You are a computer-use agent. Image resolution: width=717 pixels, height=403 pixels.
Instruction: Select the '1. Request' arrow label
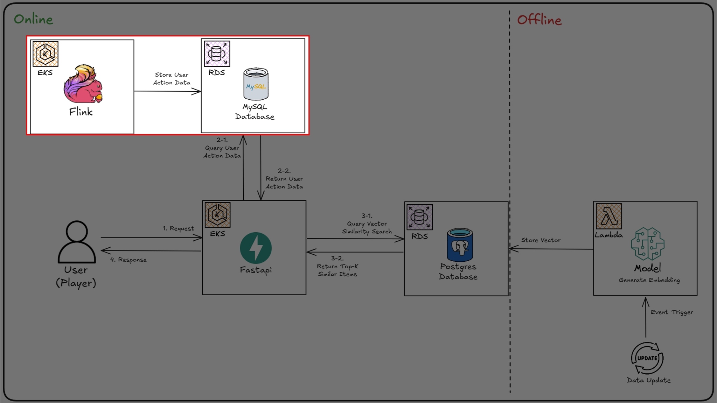pyautogui.click(x=178, y=228)
